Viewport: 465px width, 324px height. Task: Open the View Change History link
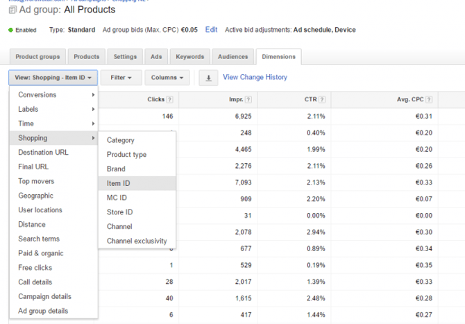(x=255, y=77)
